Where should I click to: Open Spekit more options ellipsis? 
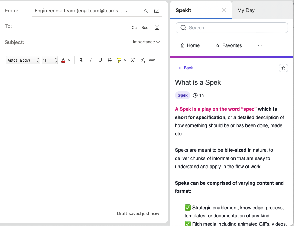click(260, 45)
